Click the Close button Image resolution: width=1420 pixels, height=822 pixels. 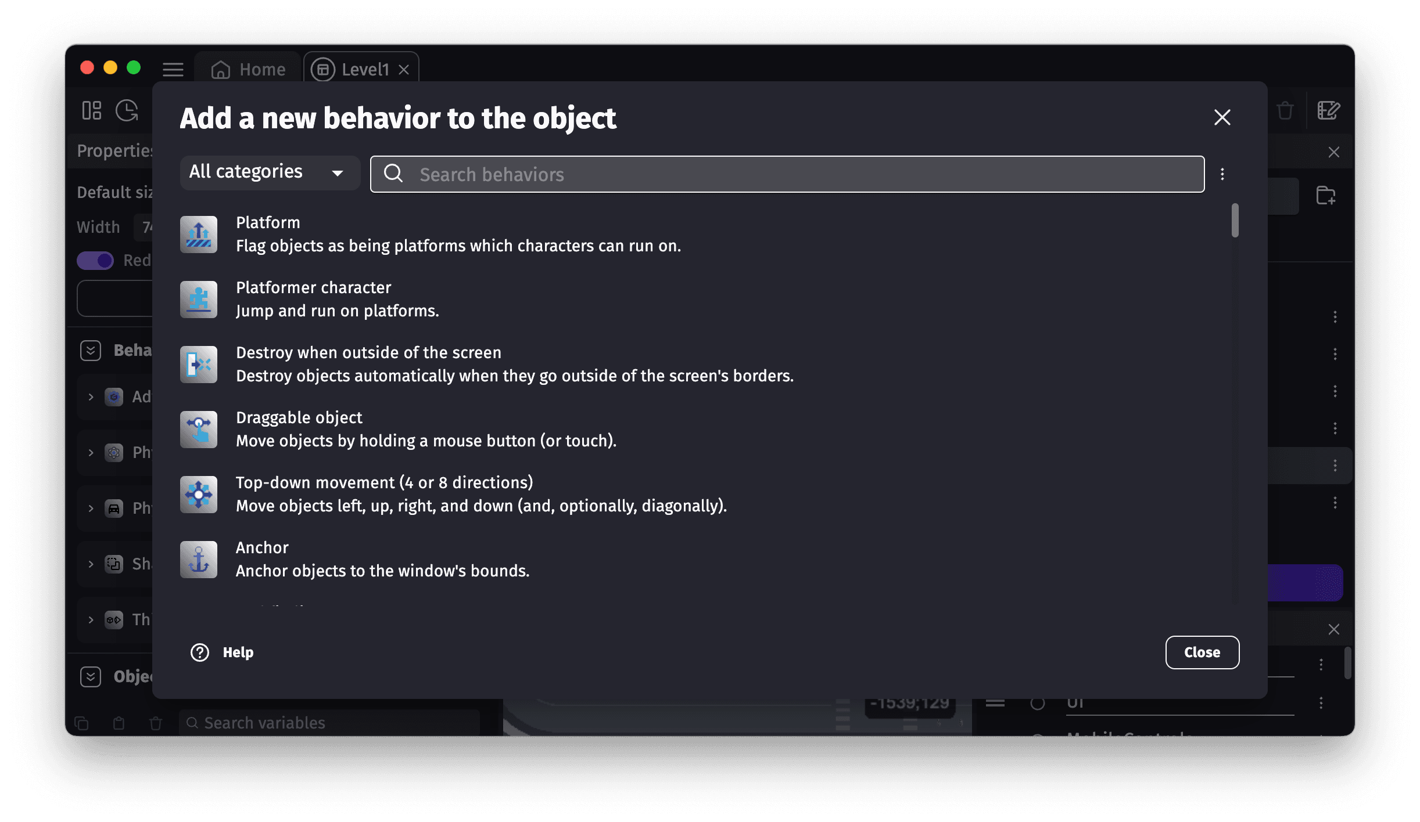coord(1202,652)
